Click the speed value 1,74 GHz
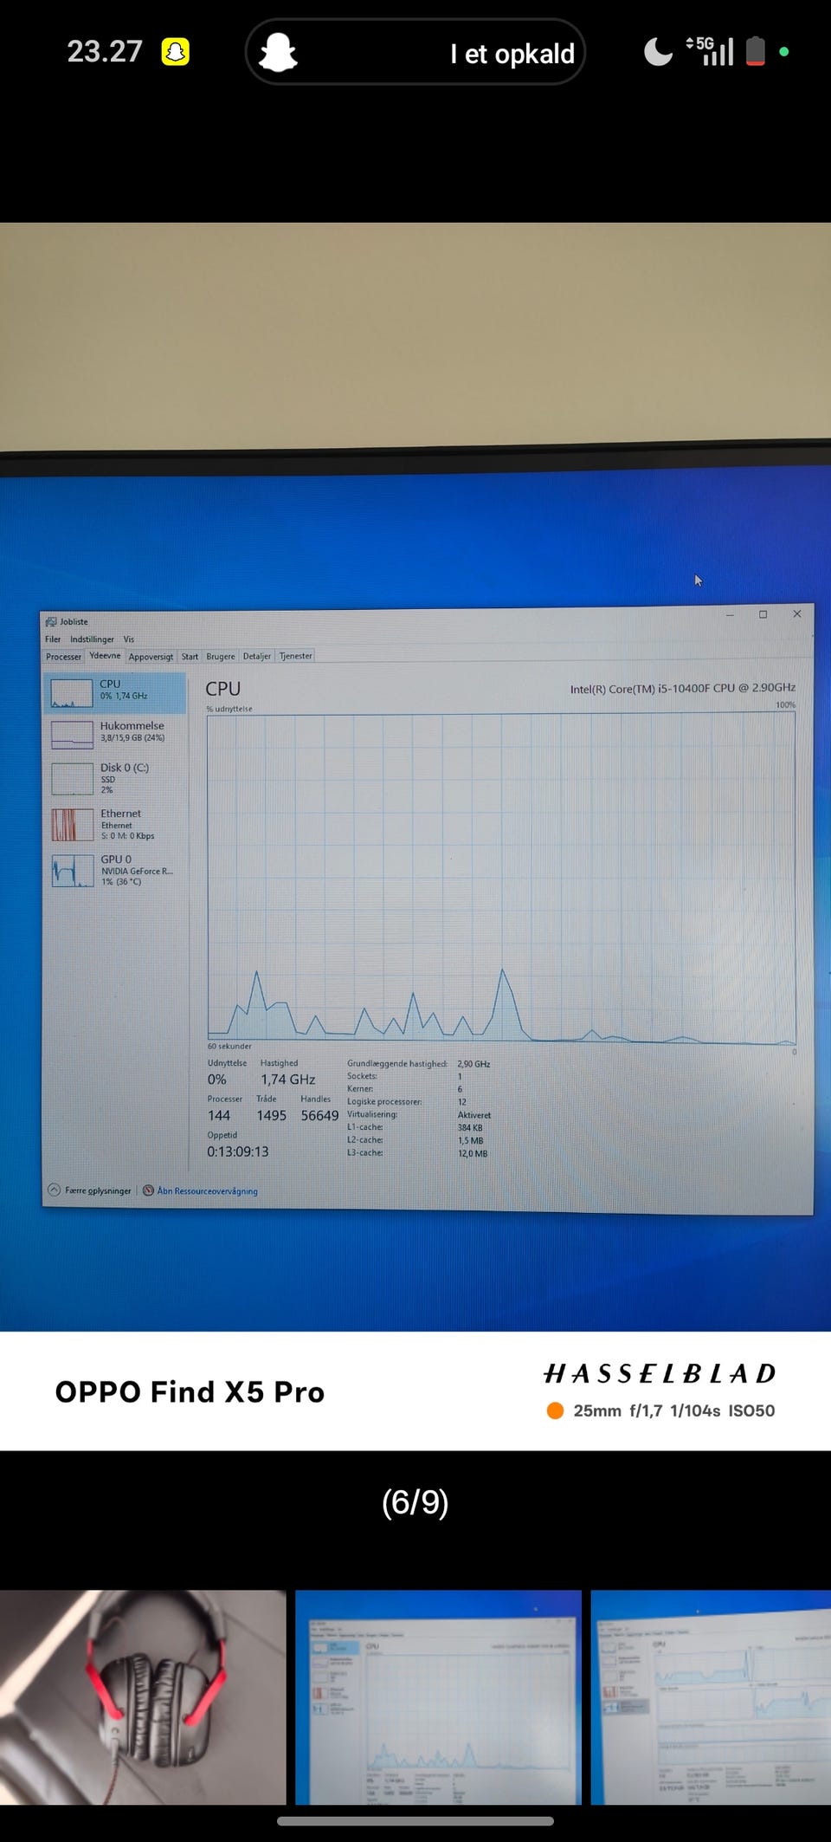The width and height of the screenshot is (831, 1842). tap(288, 1080)
